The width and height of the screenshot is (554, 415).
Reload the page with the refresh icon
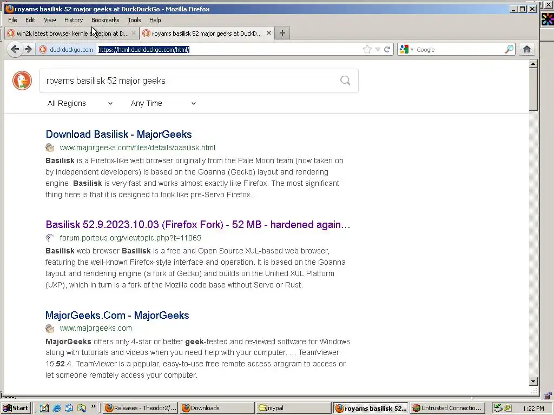tap(387, 50)
